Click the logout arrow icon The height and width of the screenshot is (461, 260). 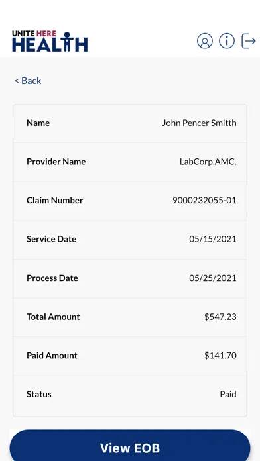tap(249, 41)
